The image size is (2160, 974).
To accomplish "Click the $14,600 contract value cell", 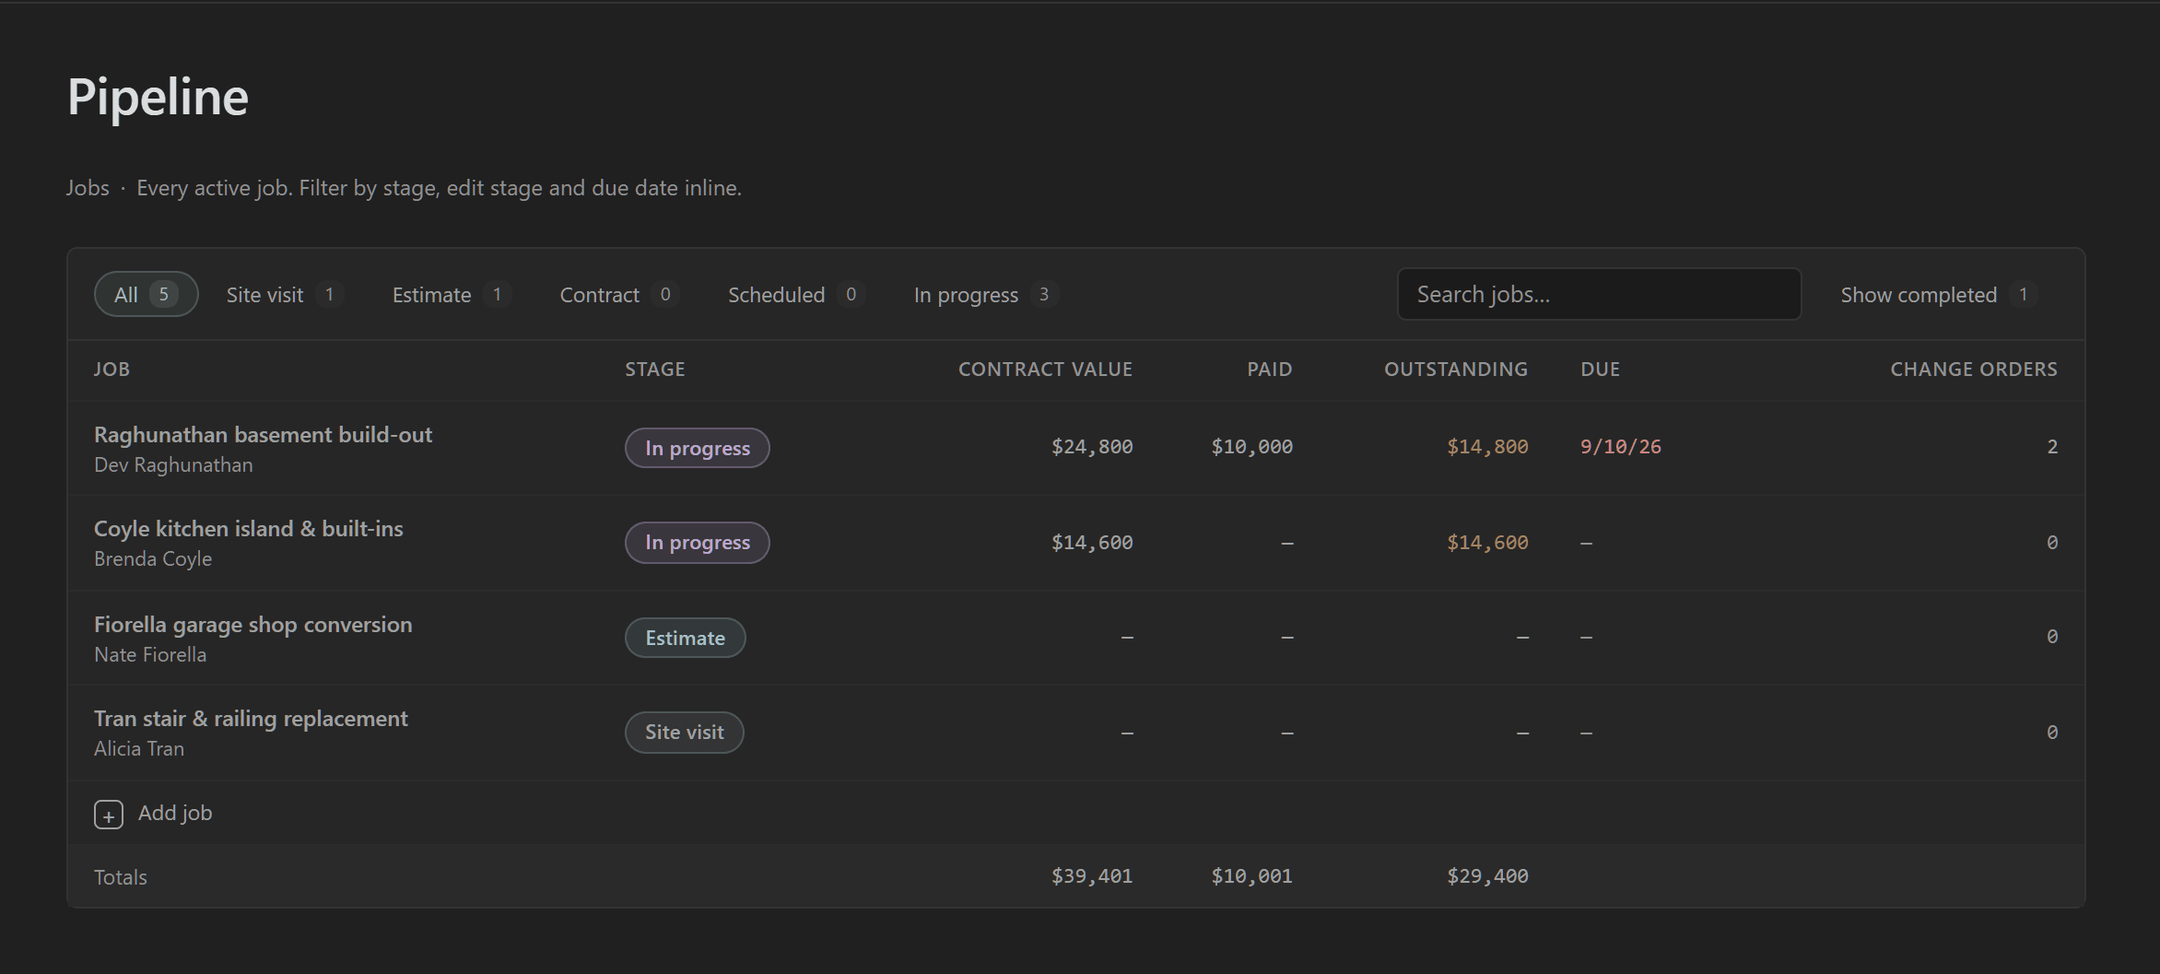I will (x=1092, y=543).
